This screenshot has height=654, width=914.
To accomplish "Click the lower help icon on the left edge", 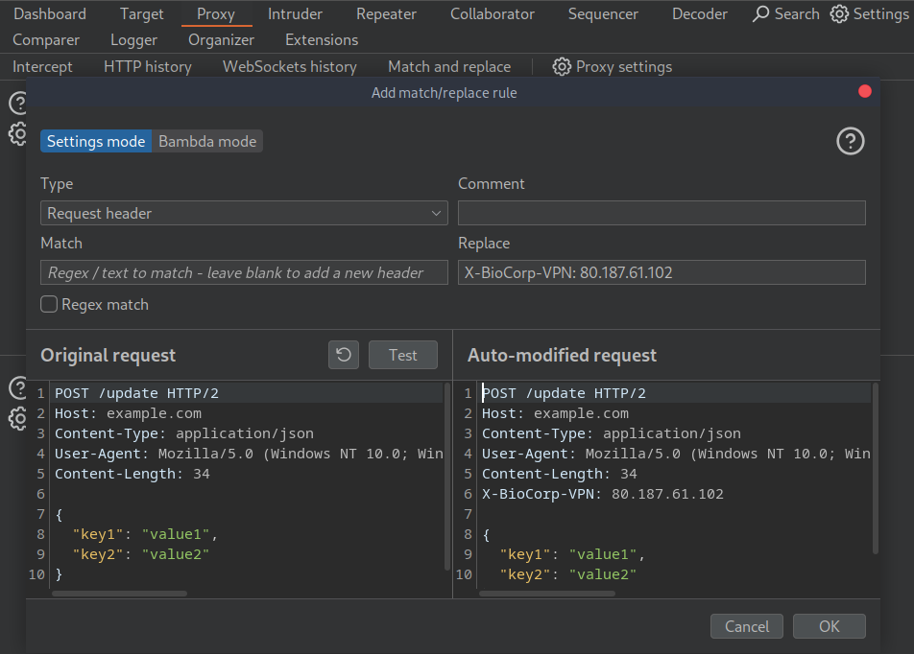I will [x=17, y=388].
